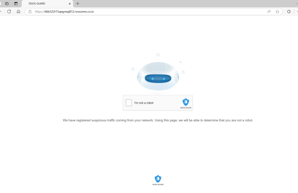Click the back navigation arrow

pyautogui.click(x=1, y=12)
